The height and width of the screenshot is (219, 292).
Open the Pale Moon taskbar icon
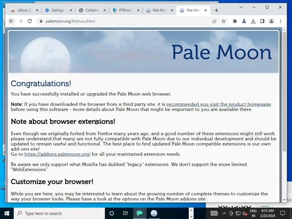pos(154,213)
